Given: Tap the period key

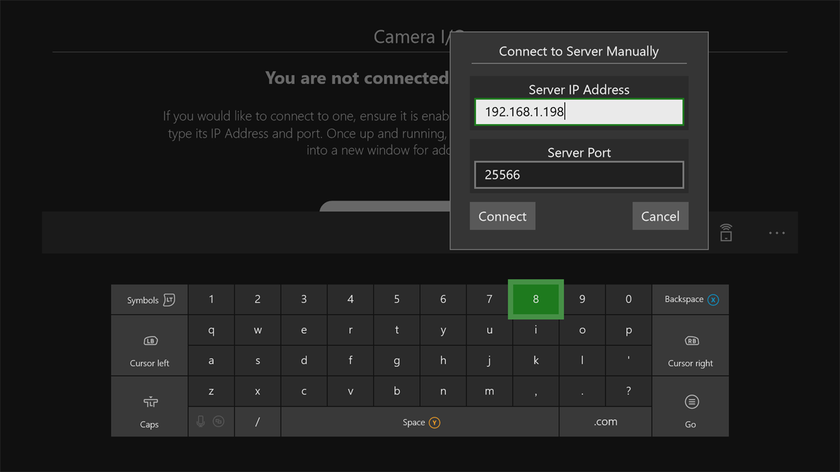Looking at the screenshot, I should click(x=582, y=391).
